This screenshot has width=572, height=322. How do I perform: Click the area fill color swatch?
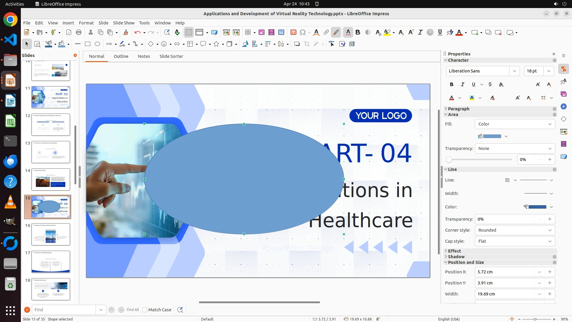point(492,136)
